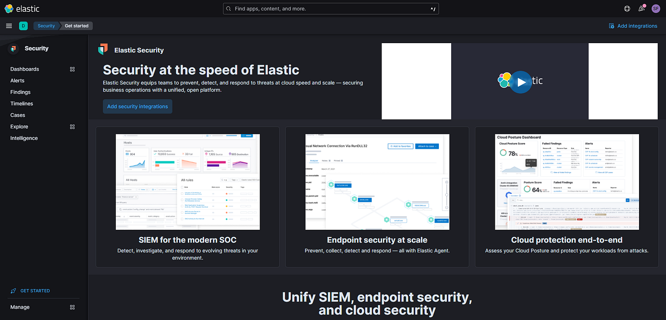Navigate to Alerts in the sidebar
The image size is (666, 320).
[x=17, y=80]
